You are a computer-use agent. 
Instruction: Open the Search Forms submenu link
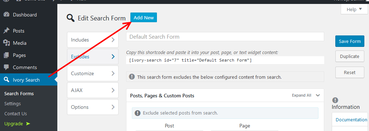(19, 94)
